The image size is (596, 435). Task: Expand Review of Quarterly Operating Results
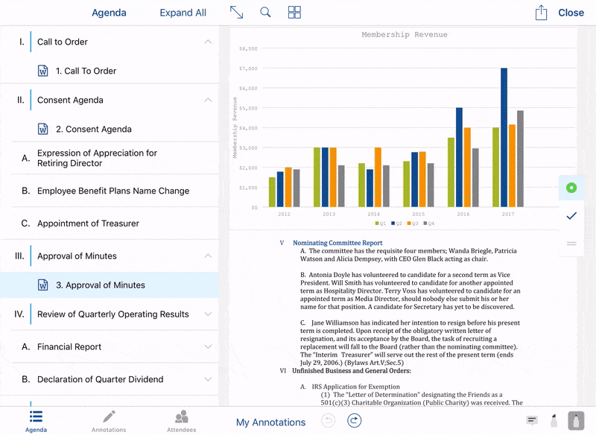[208, 314]
